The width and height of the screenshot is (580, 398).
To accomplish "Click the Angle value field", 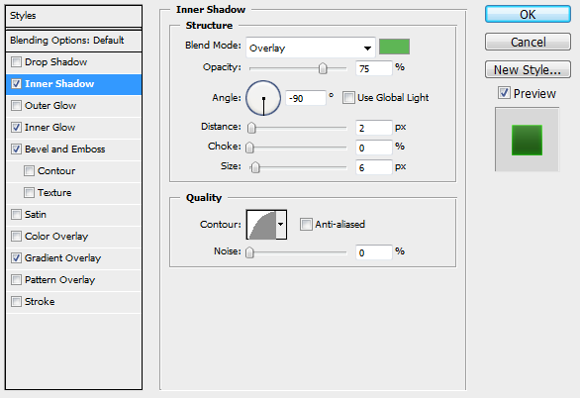I will 306,98.
